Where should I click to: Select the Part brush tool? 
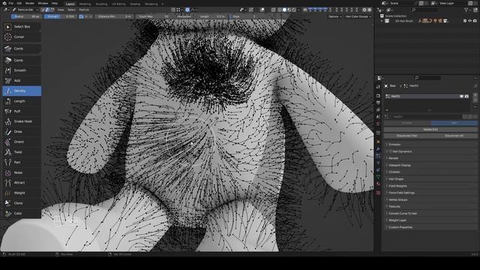[x=22, y=162]
